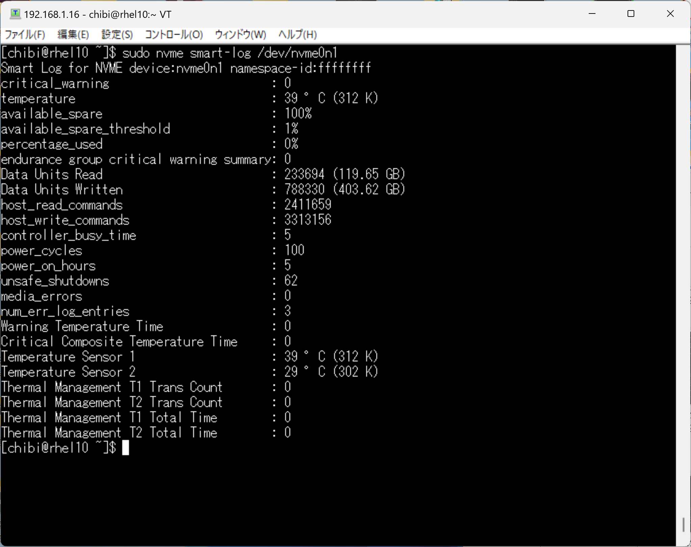Minimize the Tera Term window
This screenshot has height=547, width=691.
pos(592,14)
